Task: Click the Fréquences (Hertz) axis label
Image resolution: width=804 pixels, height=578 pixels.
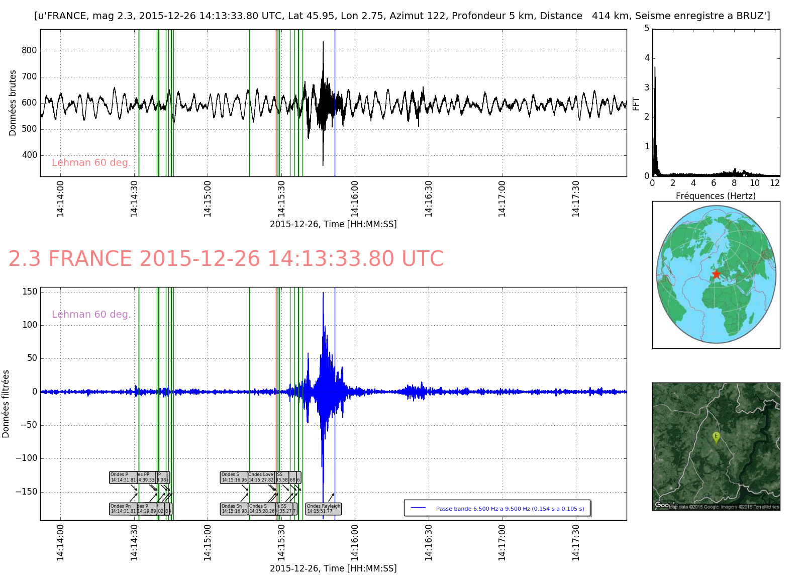Action: [x=716, y=196]
